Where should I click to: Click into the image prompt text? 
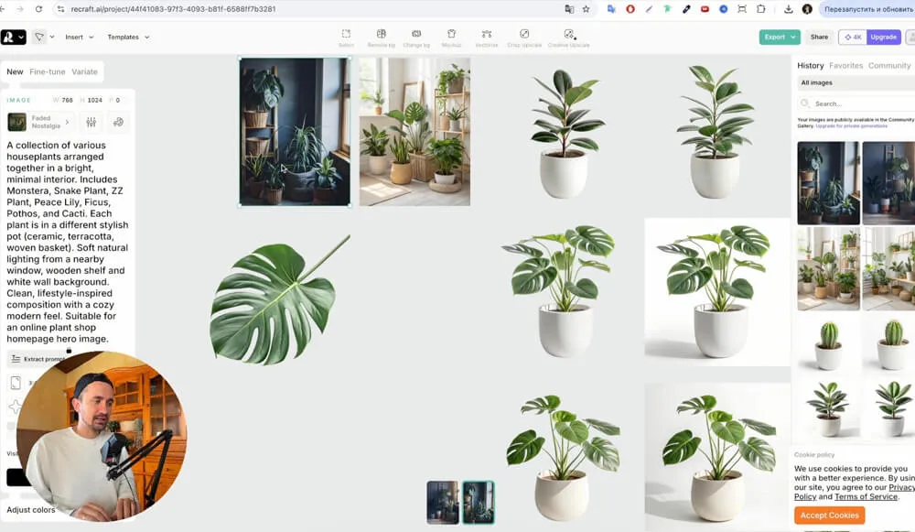point(68,242)
